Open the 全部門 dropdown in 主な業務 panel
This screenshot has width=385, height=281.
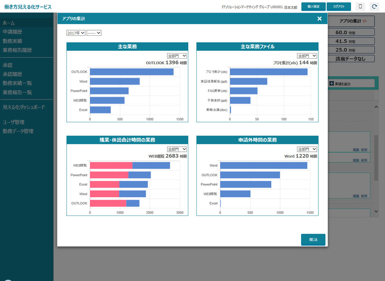coord(177,56)
